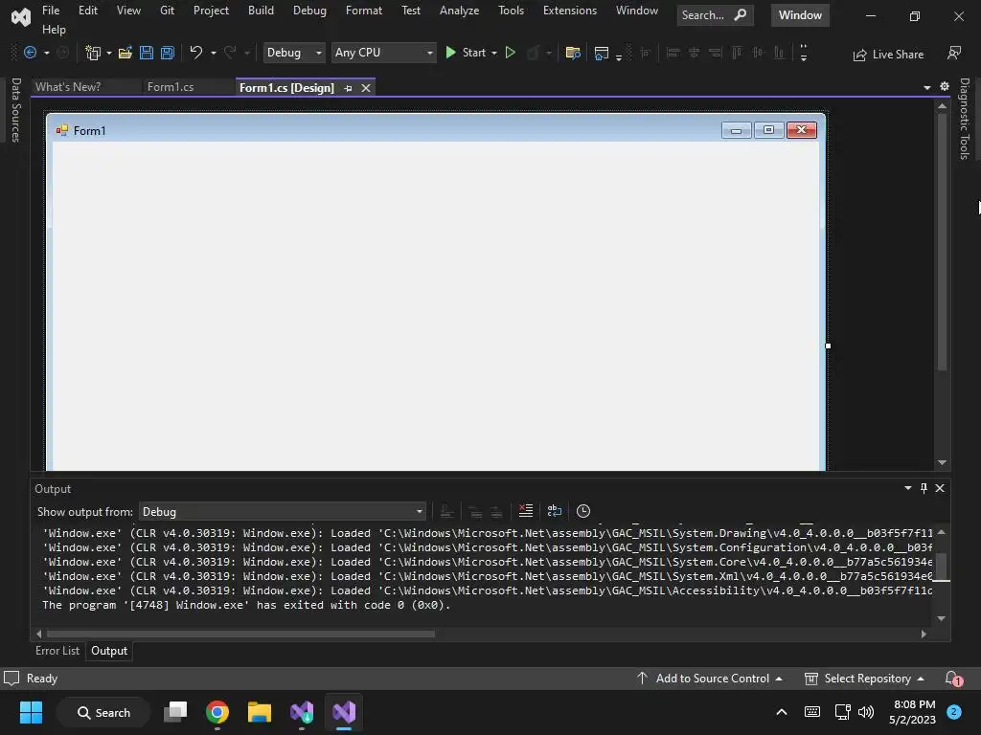Switch to the Error List tab

point(57,651)
